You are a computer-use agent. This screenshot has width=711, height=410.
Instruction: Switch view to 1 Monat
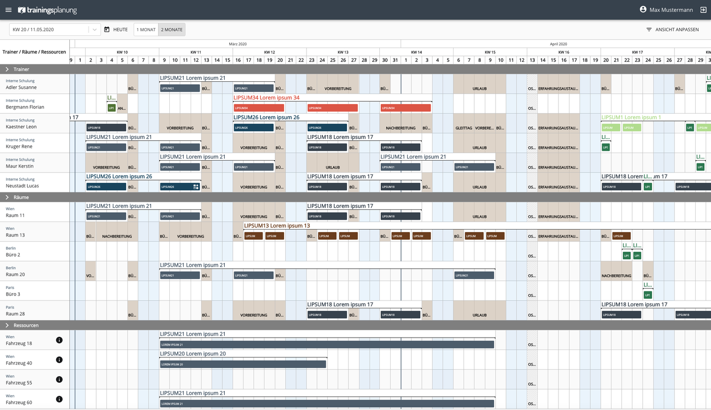point(146,30)
